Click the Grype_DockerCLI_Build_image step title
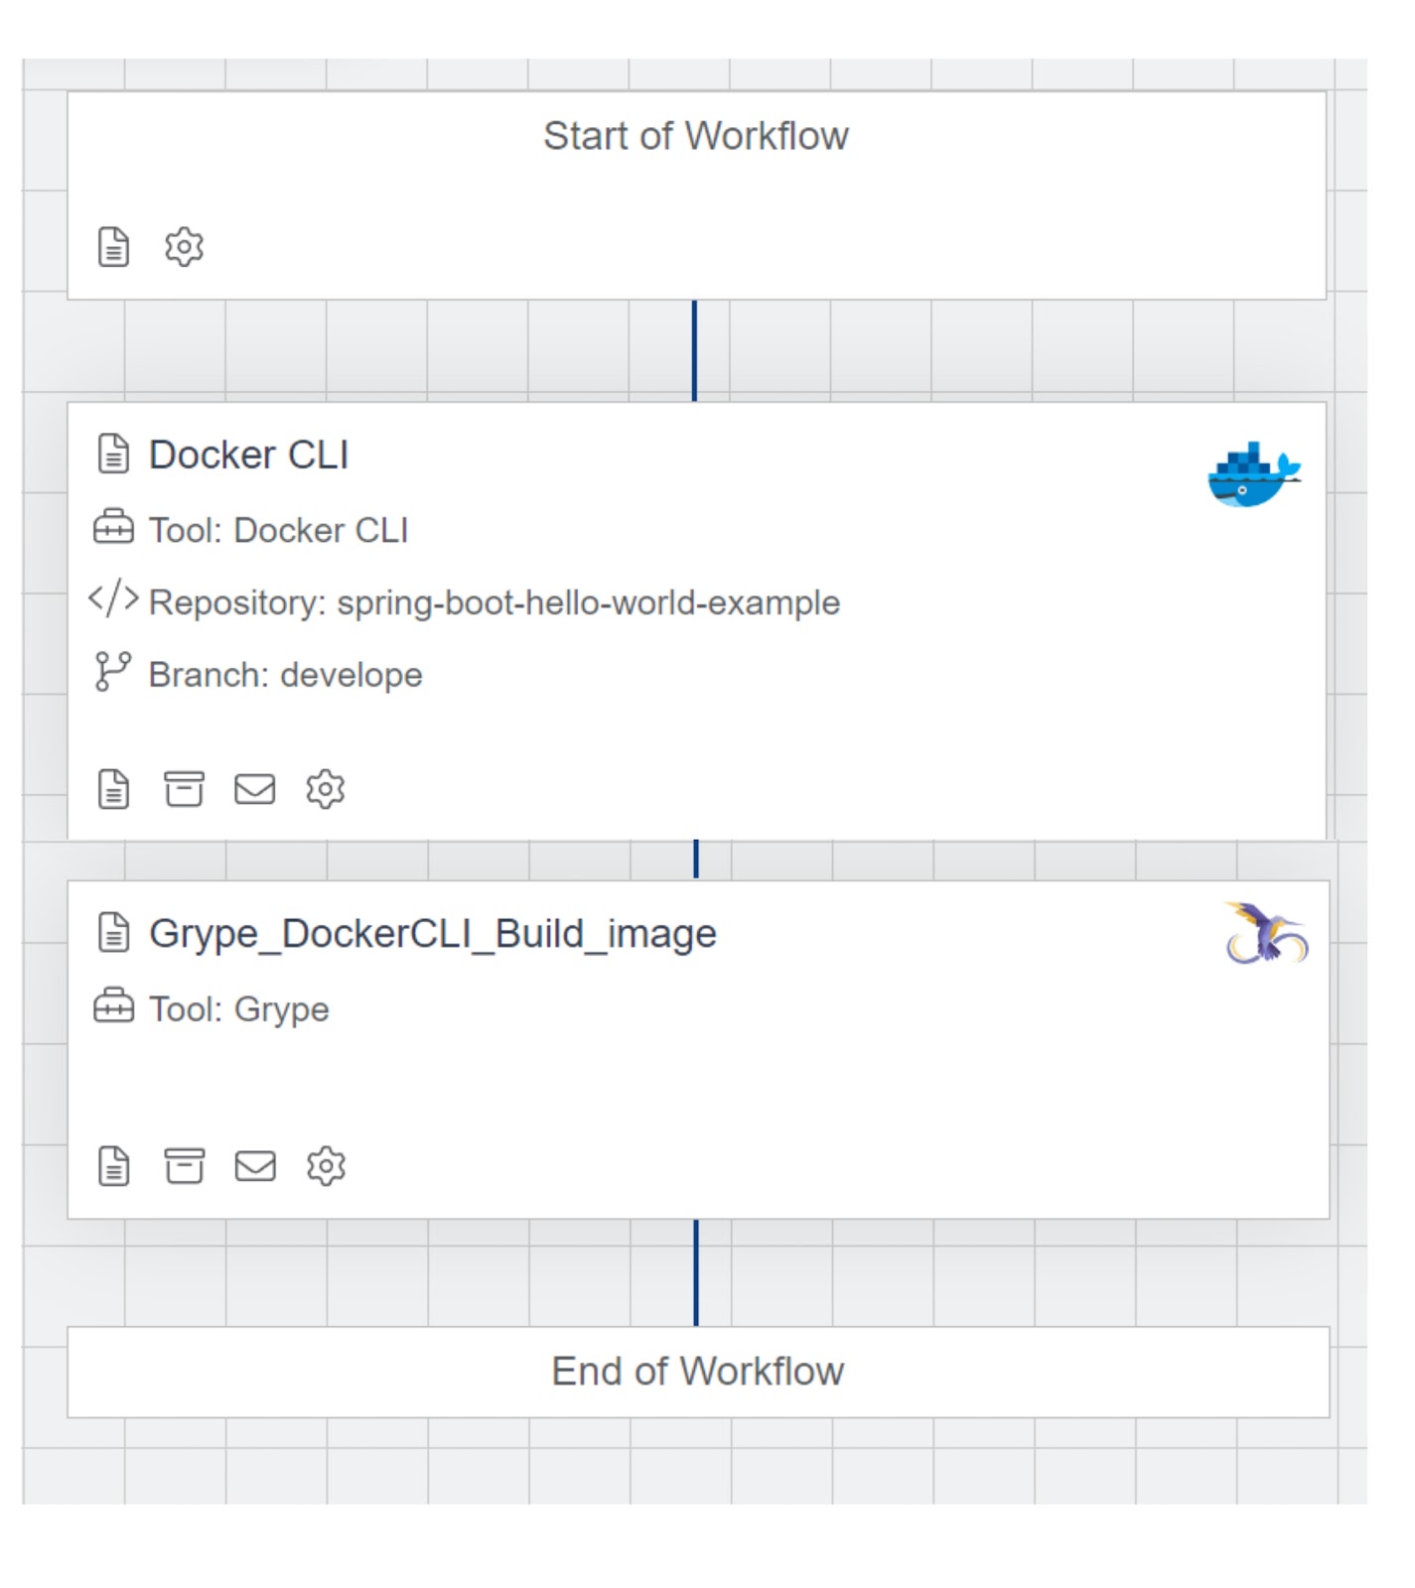Viewport: 1415px width, 1588px height. pos(432,934)
